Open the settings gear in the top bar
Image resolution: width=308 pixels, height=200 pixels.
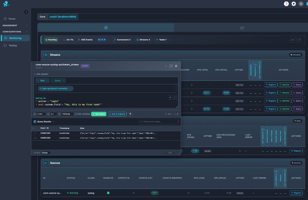click(294, 4)
